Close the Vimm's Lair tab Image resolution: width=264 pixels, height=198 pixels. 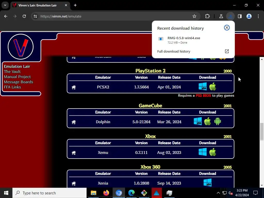[66, 5]
